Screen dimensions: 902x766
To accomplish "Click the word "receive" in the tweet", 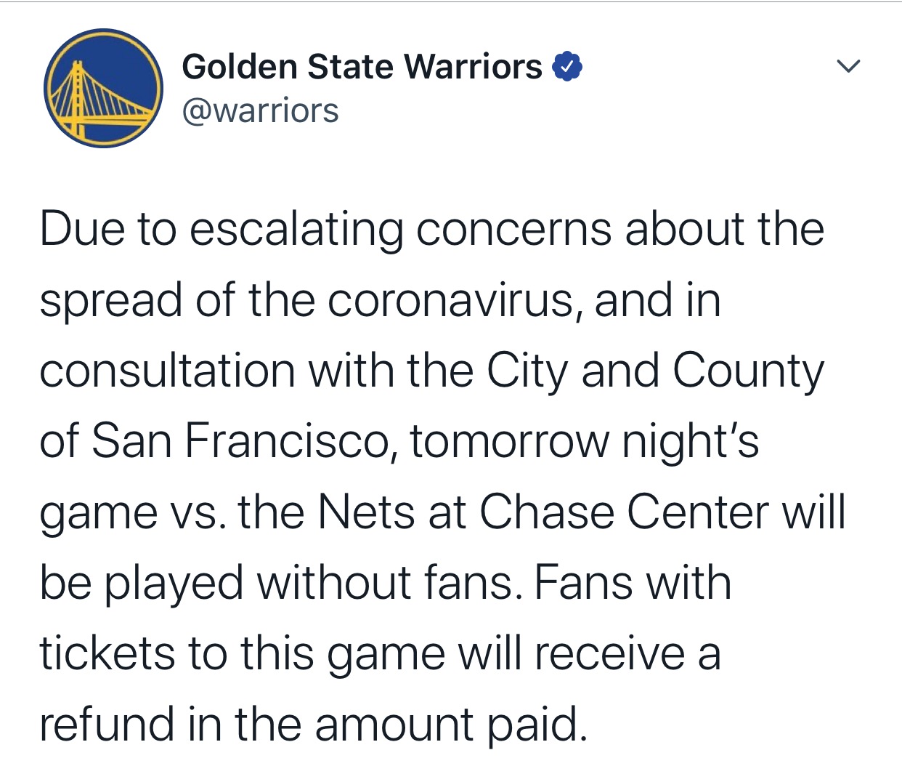I will (610, 653).
